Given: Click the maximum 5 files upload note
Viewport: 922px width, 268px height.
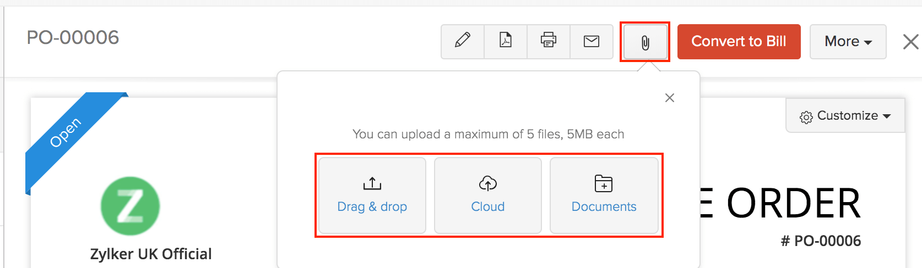Looking at the screenshot, I should tap(488, 134).
